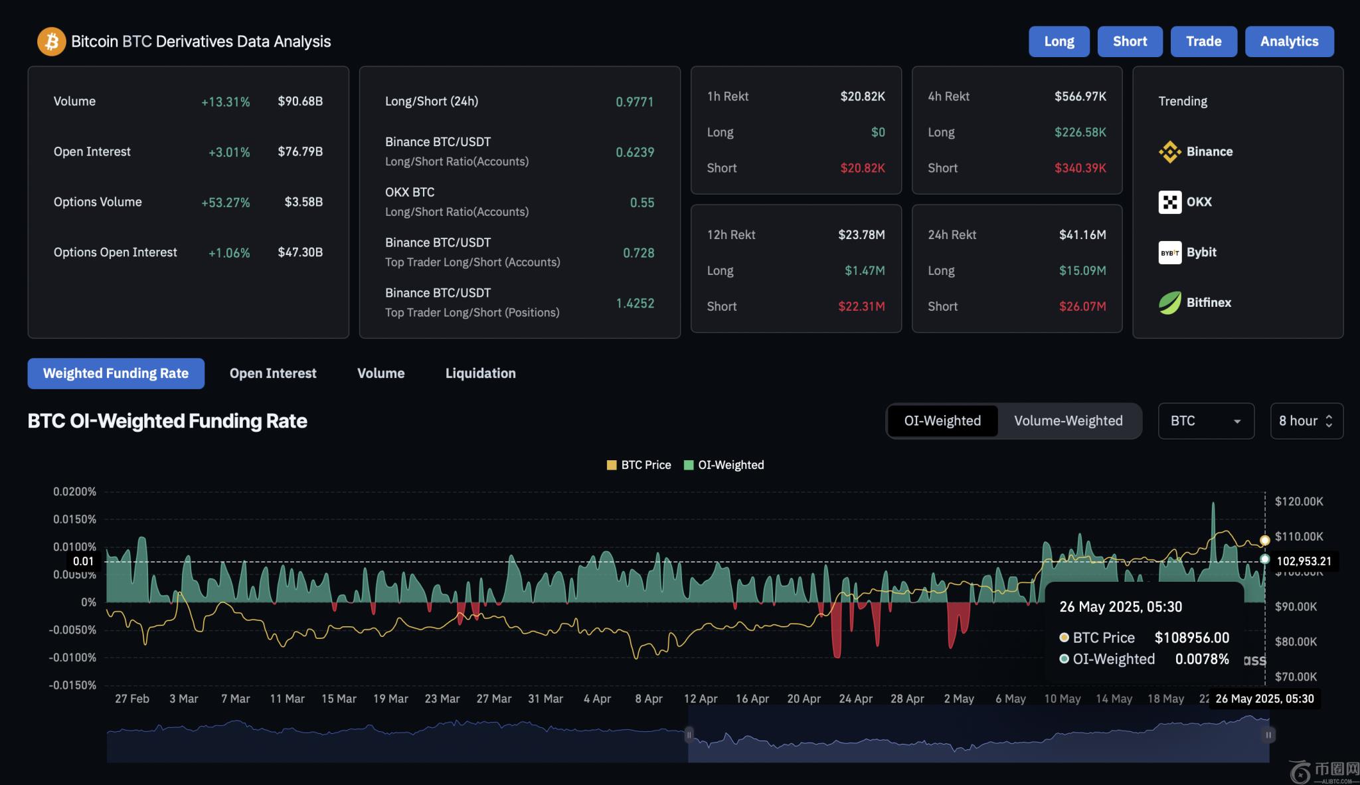Toggle OI-Weighted legend series
Screen dimensions: 1360x785
click(x=724, y=465)
